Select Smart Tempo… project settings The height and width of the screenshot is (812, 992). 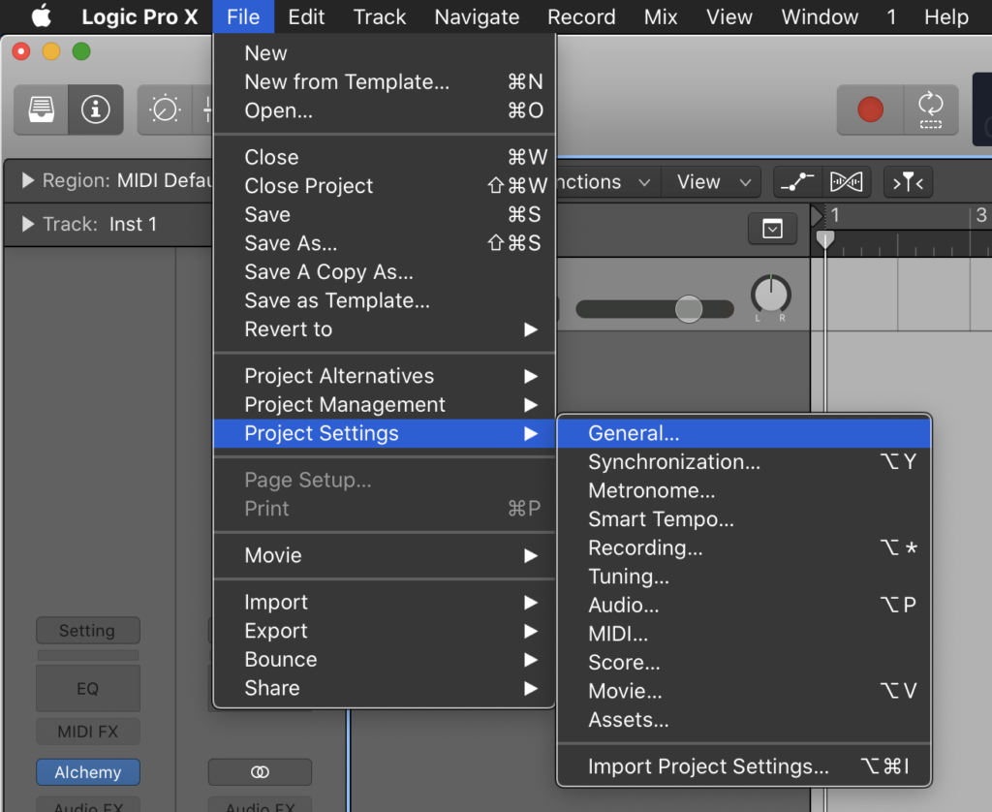coord(744,519)
